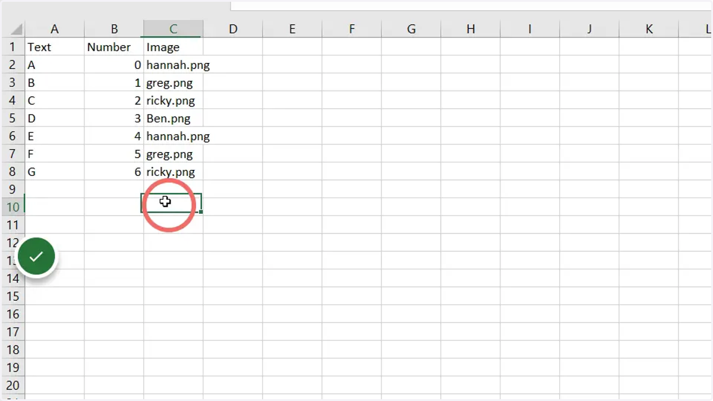The height and width of the screenshot is (401, 713).
Task: Select the text cell containing 'C'
Action: coord(55,100)
